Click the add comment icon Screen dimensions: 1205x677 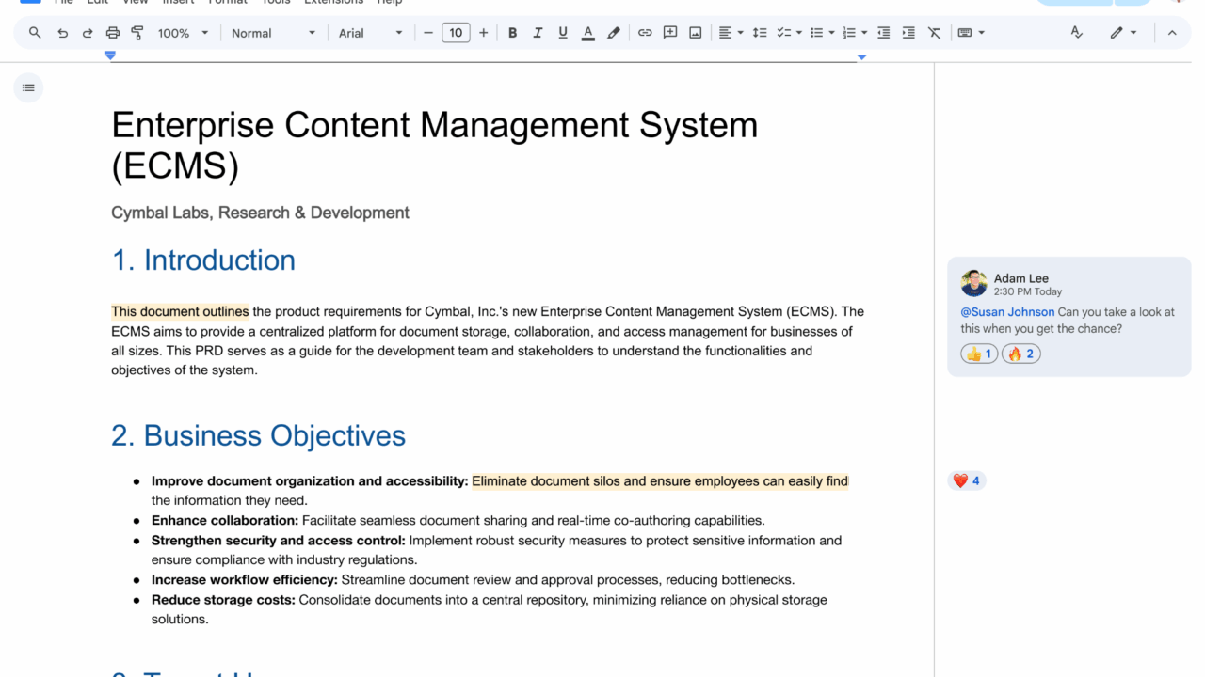670,33
